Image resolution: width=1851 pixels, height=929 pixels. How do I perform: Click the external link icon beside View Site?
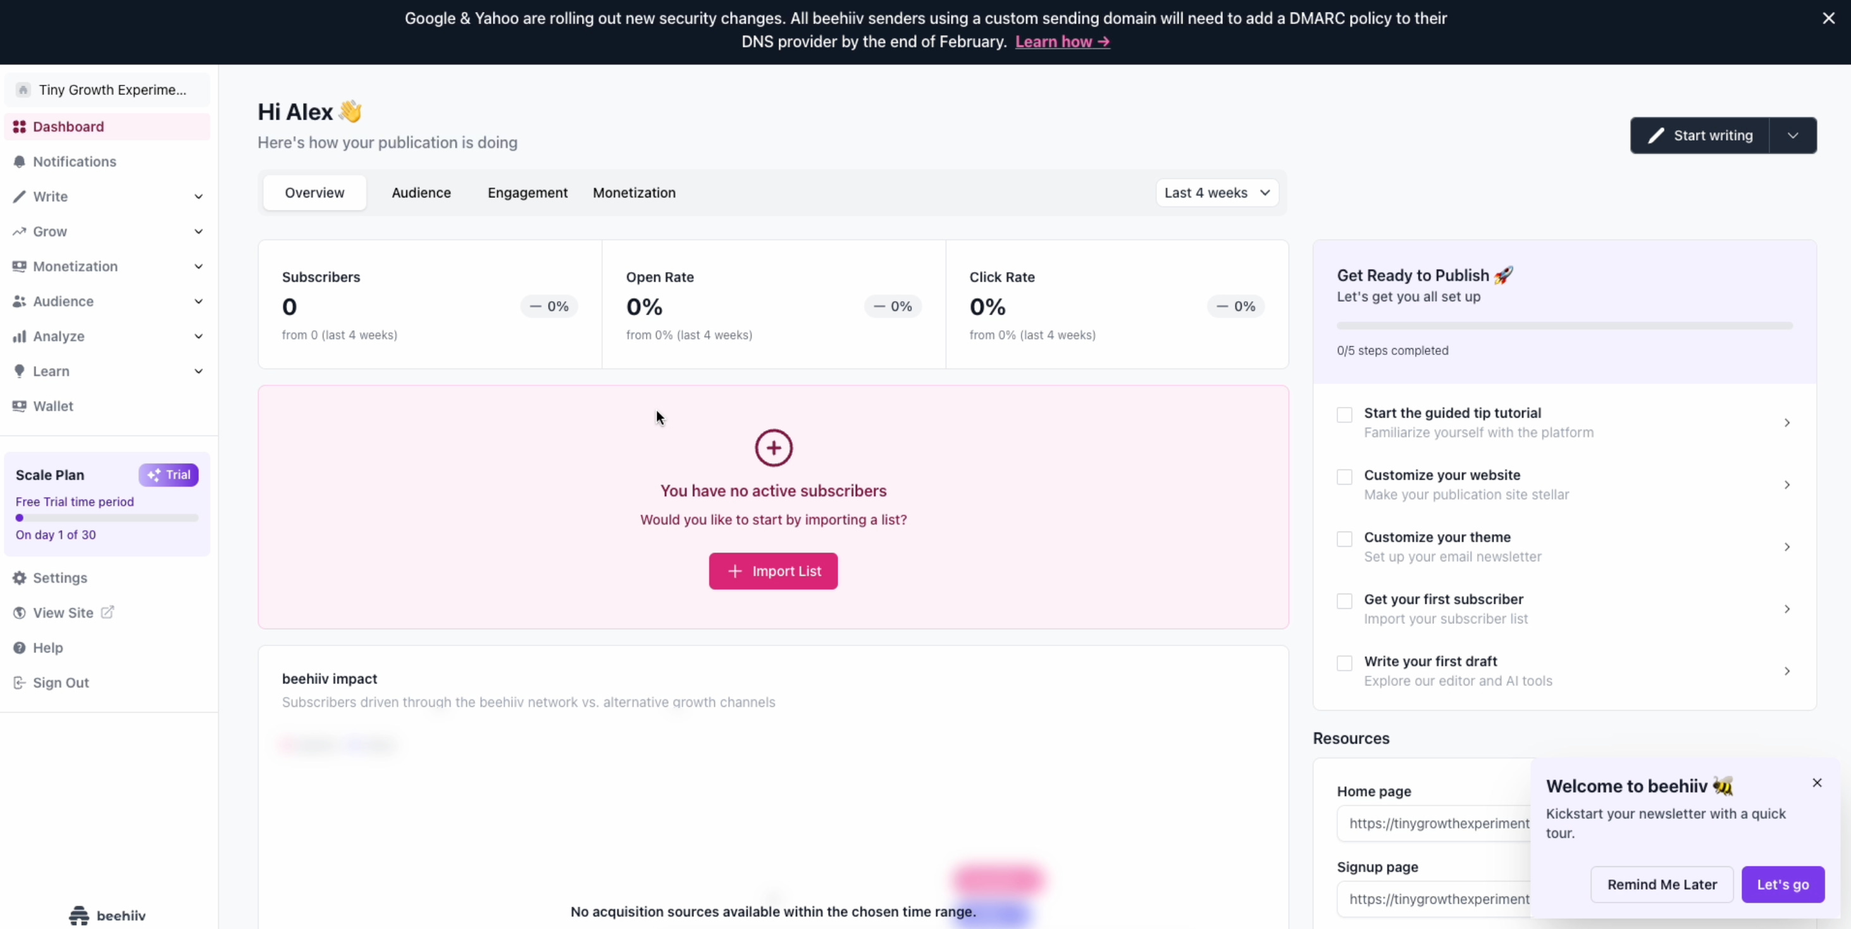click(107, 612)
